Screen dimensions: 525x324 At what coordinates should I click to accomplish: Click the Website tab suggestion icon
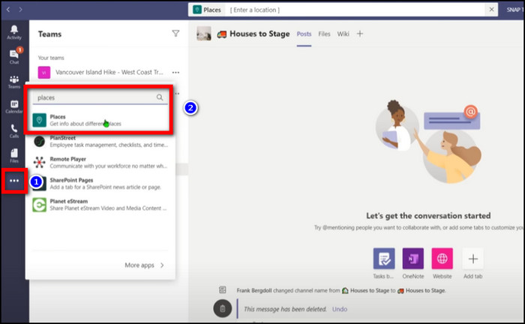pyautogui.click(x=442, y=259)
